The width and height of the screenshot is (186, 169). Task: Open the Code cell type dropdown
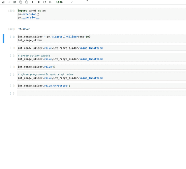click(x=64, y=2)
